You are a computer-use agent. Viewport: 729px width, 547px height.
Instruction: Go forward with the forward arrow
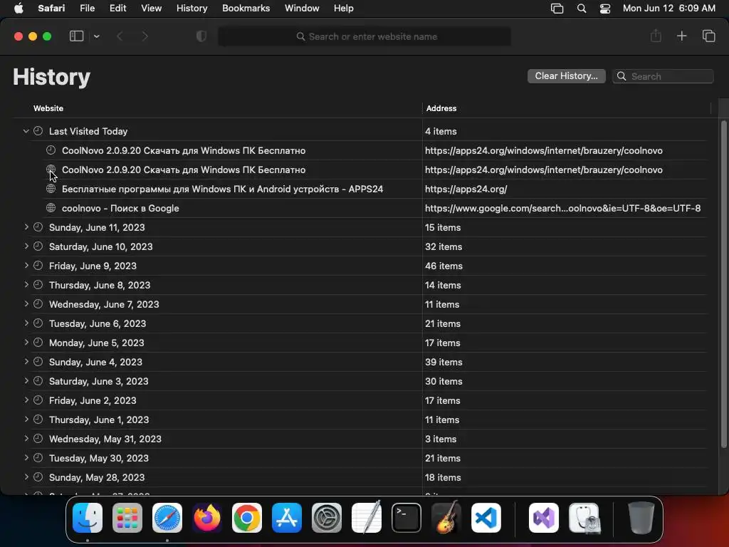click(x=145, y=36)
